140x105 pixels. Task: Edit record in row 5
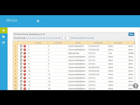21,60
